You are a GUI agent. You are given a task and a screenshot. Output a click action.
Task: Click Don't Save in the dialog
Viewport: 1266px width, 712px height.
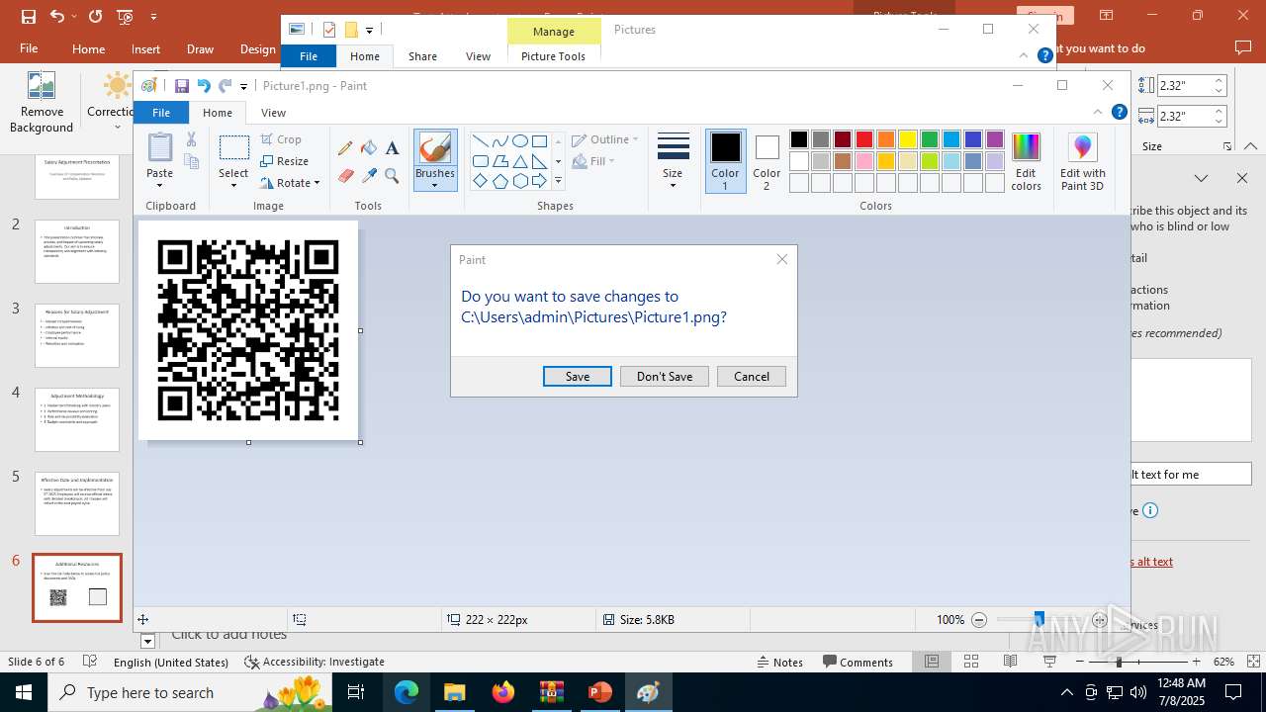[x=665, y=376]
